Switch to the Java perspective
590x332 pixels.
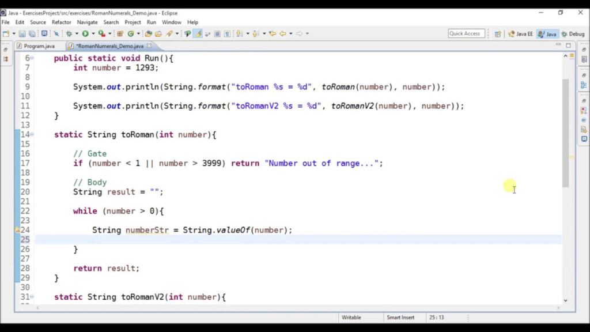point(547,34)
